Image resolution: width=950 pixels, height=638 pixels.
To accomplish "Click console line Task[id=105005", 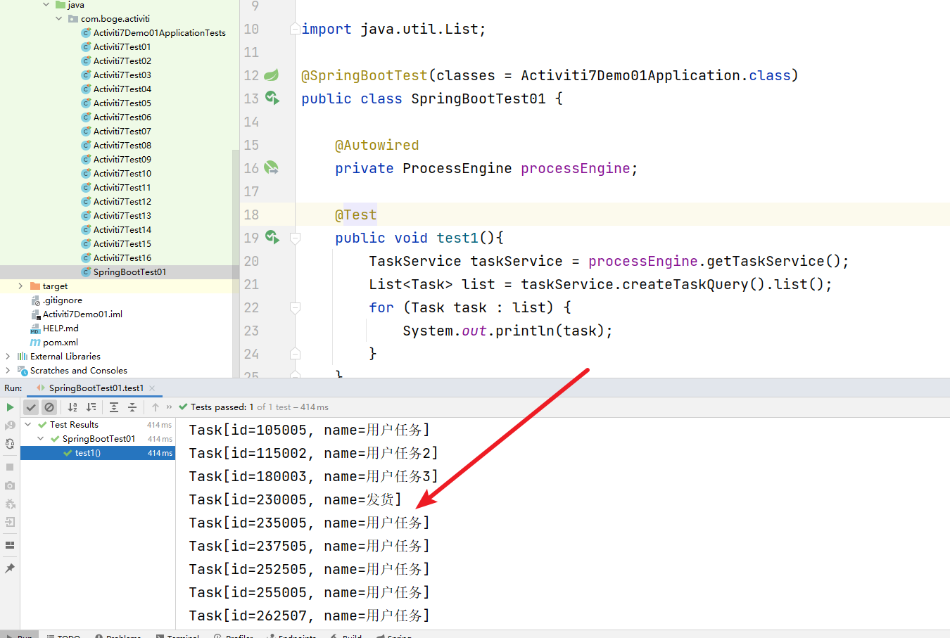I will [x=309, y=430].
